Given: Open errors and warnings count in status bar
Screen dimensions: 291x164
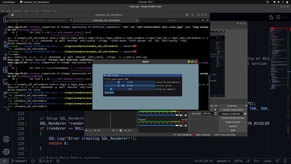Looking at the screenshot, I should [x=45, y=161].
